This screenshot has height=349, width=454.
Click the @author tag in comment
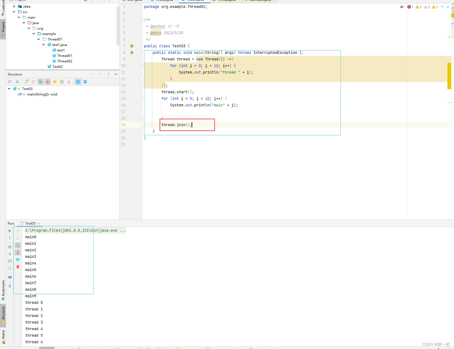point(158,26)
